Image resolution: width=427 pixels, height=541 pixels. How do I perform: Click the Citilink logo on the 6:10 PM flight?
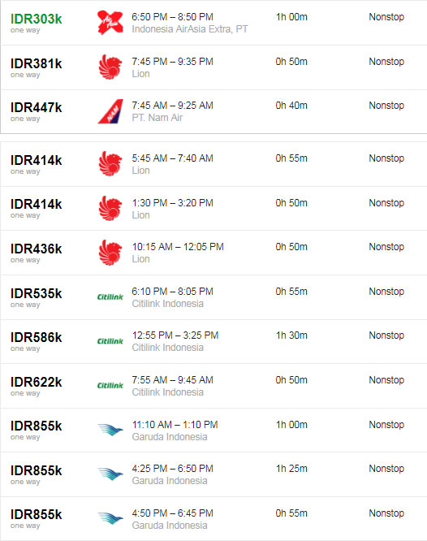(110, 296)
